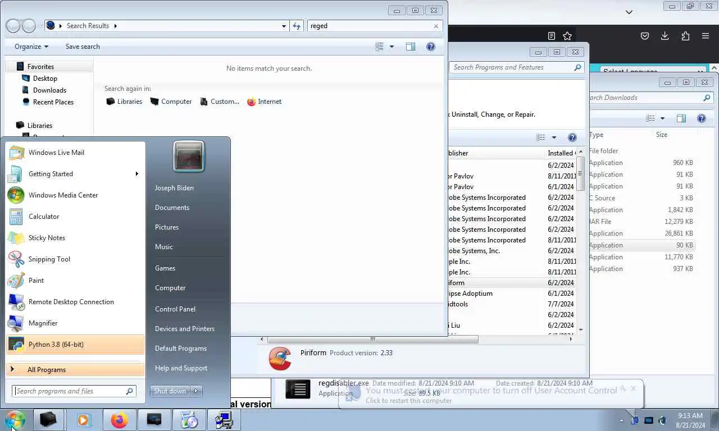Open Default Programs entry
The height and width of the screenshot is (431, 719).
coord(181,349)
